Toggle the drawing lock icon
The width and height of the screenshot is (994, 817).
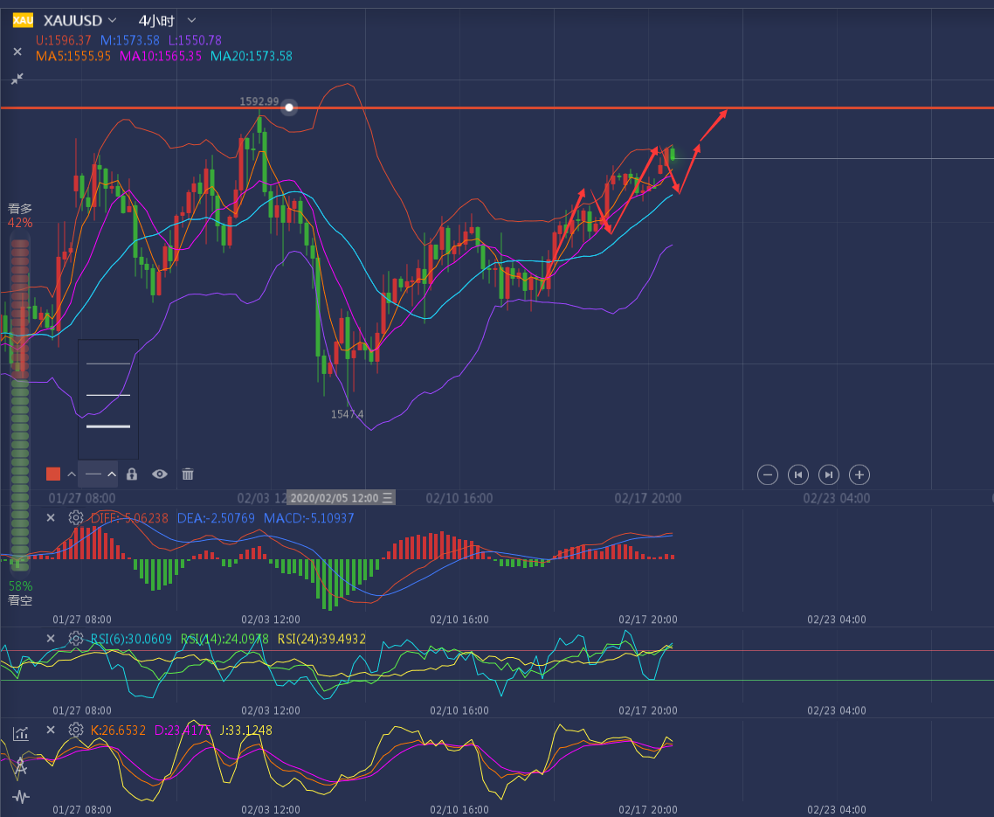tap(132, 474)
